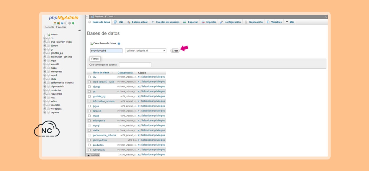Check the miempresa database checkbox
This screenshot has width=369, height=171.
click(89, 121)
